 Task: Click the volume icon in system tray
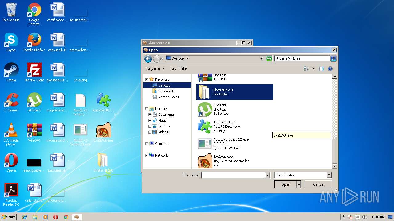tap(365, 217)
